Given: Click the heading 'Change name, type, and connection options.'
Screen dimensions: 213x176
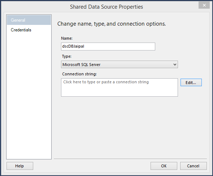Looking at the screenshot, I should point(112,24).
